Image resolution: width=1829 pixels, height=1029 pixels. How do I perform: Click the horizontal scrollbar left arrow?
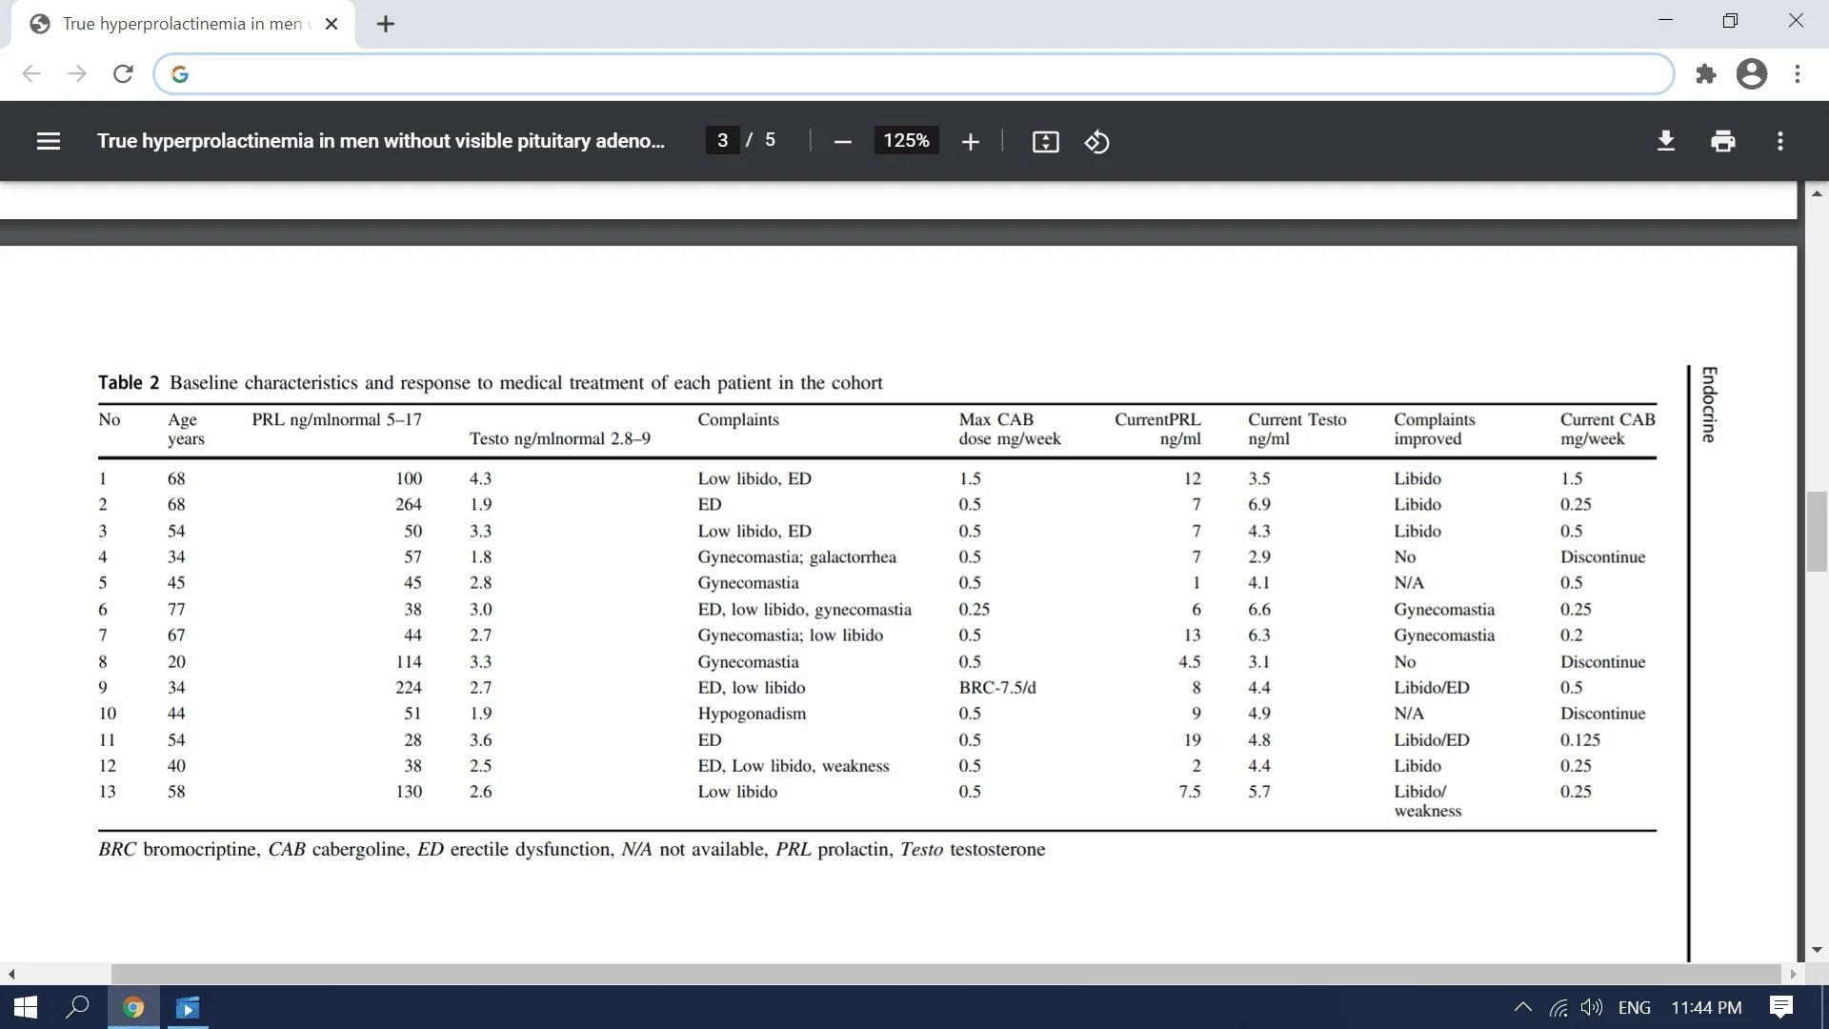coord(11,974)
